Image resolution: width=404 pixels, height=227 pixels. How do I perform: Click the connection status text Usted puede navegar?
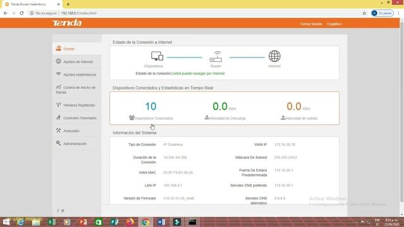pyautogui.click(x=198, y=74)
